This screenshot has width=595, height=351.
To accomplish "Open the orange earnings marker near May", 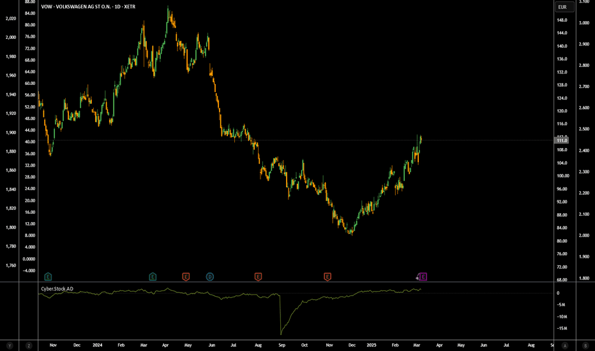I will coord(186,276).
